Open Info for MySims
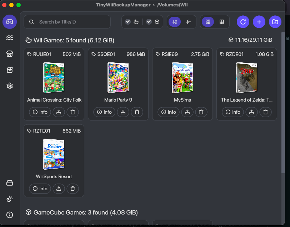This screenshot has width=290, height=227. [169, 112]
